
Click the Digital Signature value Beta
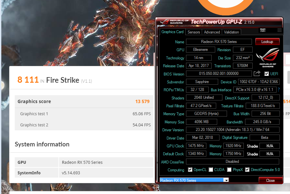[x=264, y=138]
